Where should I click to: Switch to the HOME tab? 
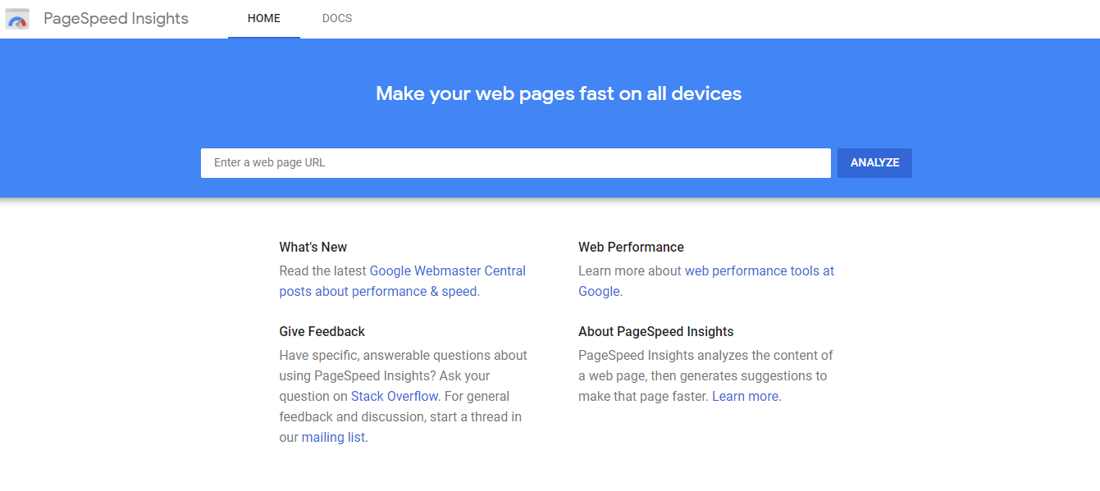263,19
